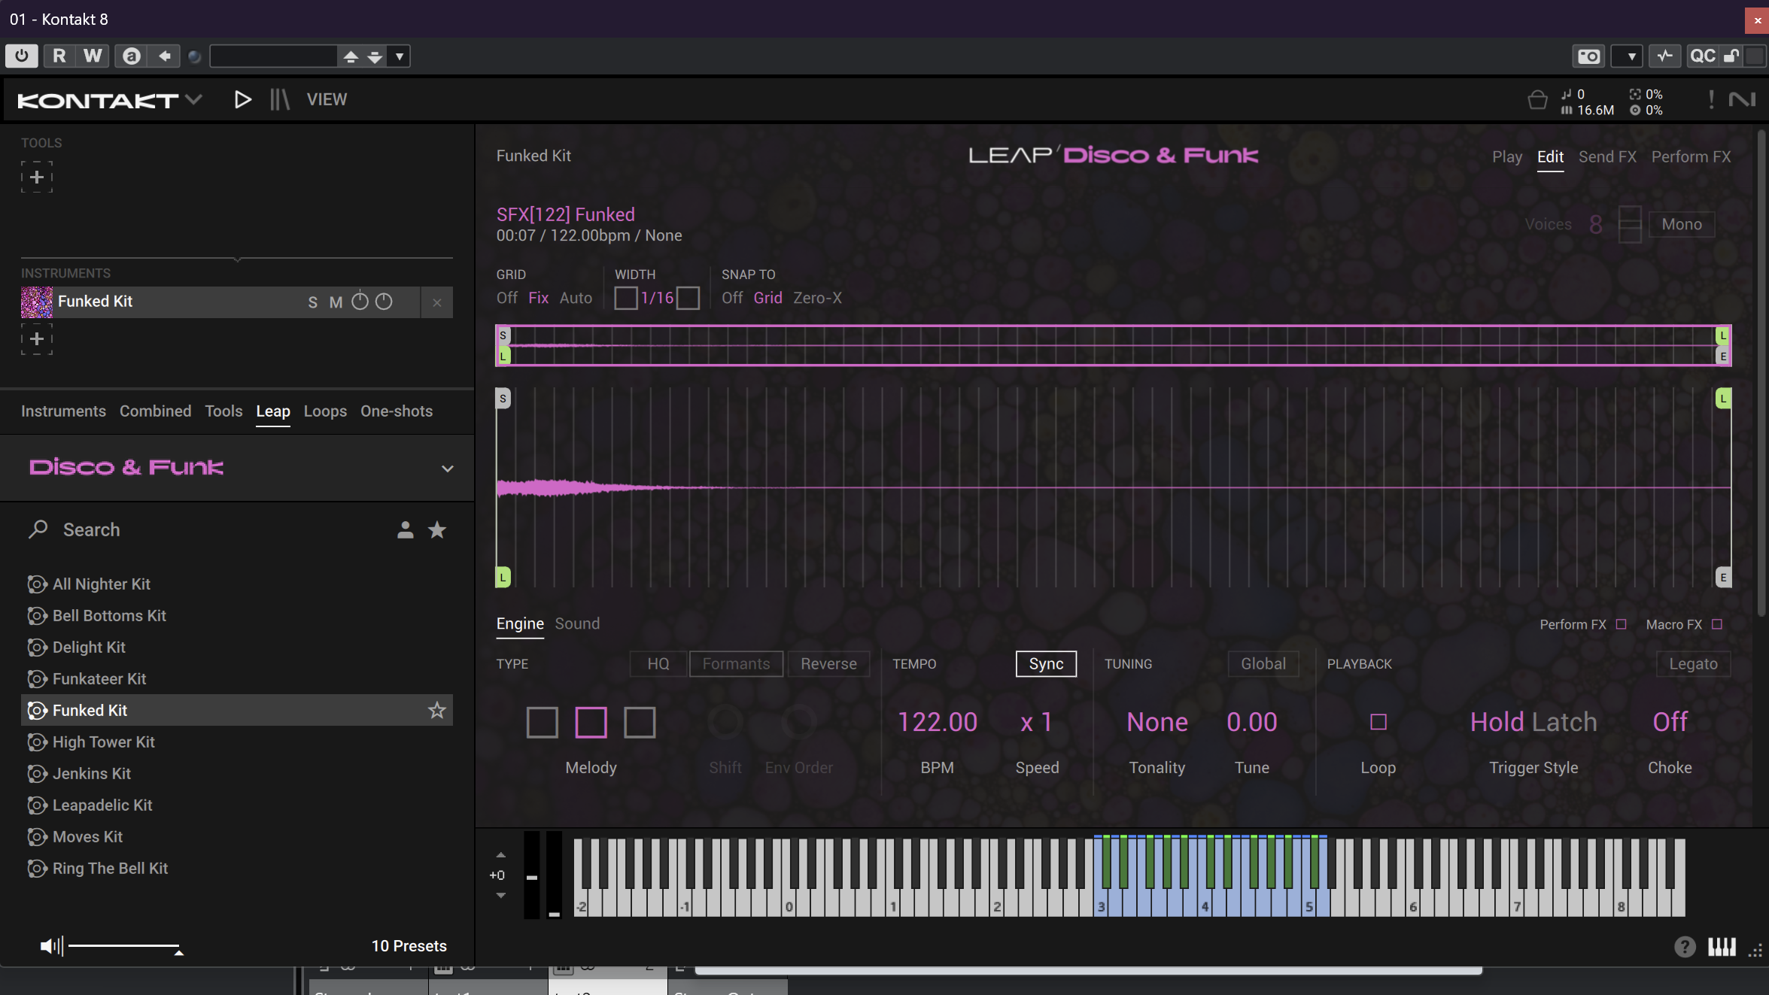This screenshot has width=1769, height=995.
Task: Open the Kontakt logo dropdown menu
Action: (x=193, y=99)
